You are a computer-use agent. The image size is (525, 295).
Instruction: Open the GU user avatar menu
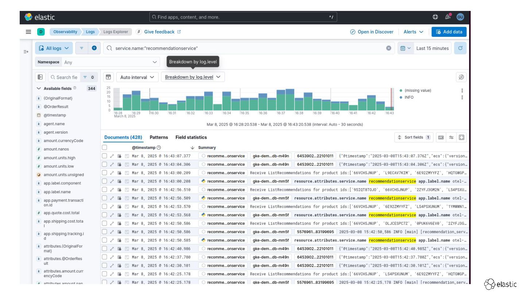pos(460,17)
